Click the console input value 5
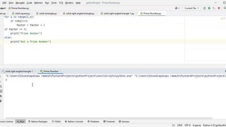Viewport: 226px width, 127px height. click(6, 80)
